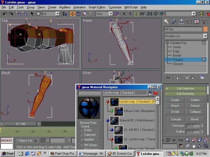Screen dimensions: 210x157
Task: Activate the Unlink Selection tool
Action: [x=25, y=14]
